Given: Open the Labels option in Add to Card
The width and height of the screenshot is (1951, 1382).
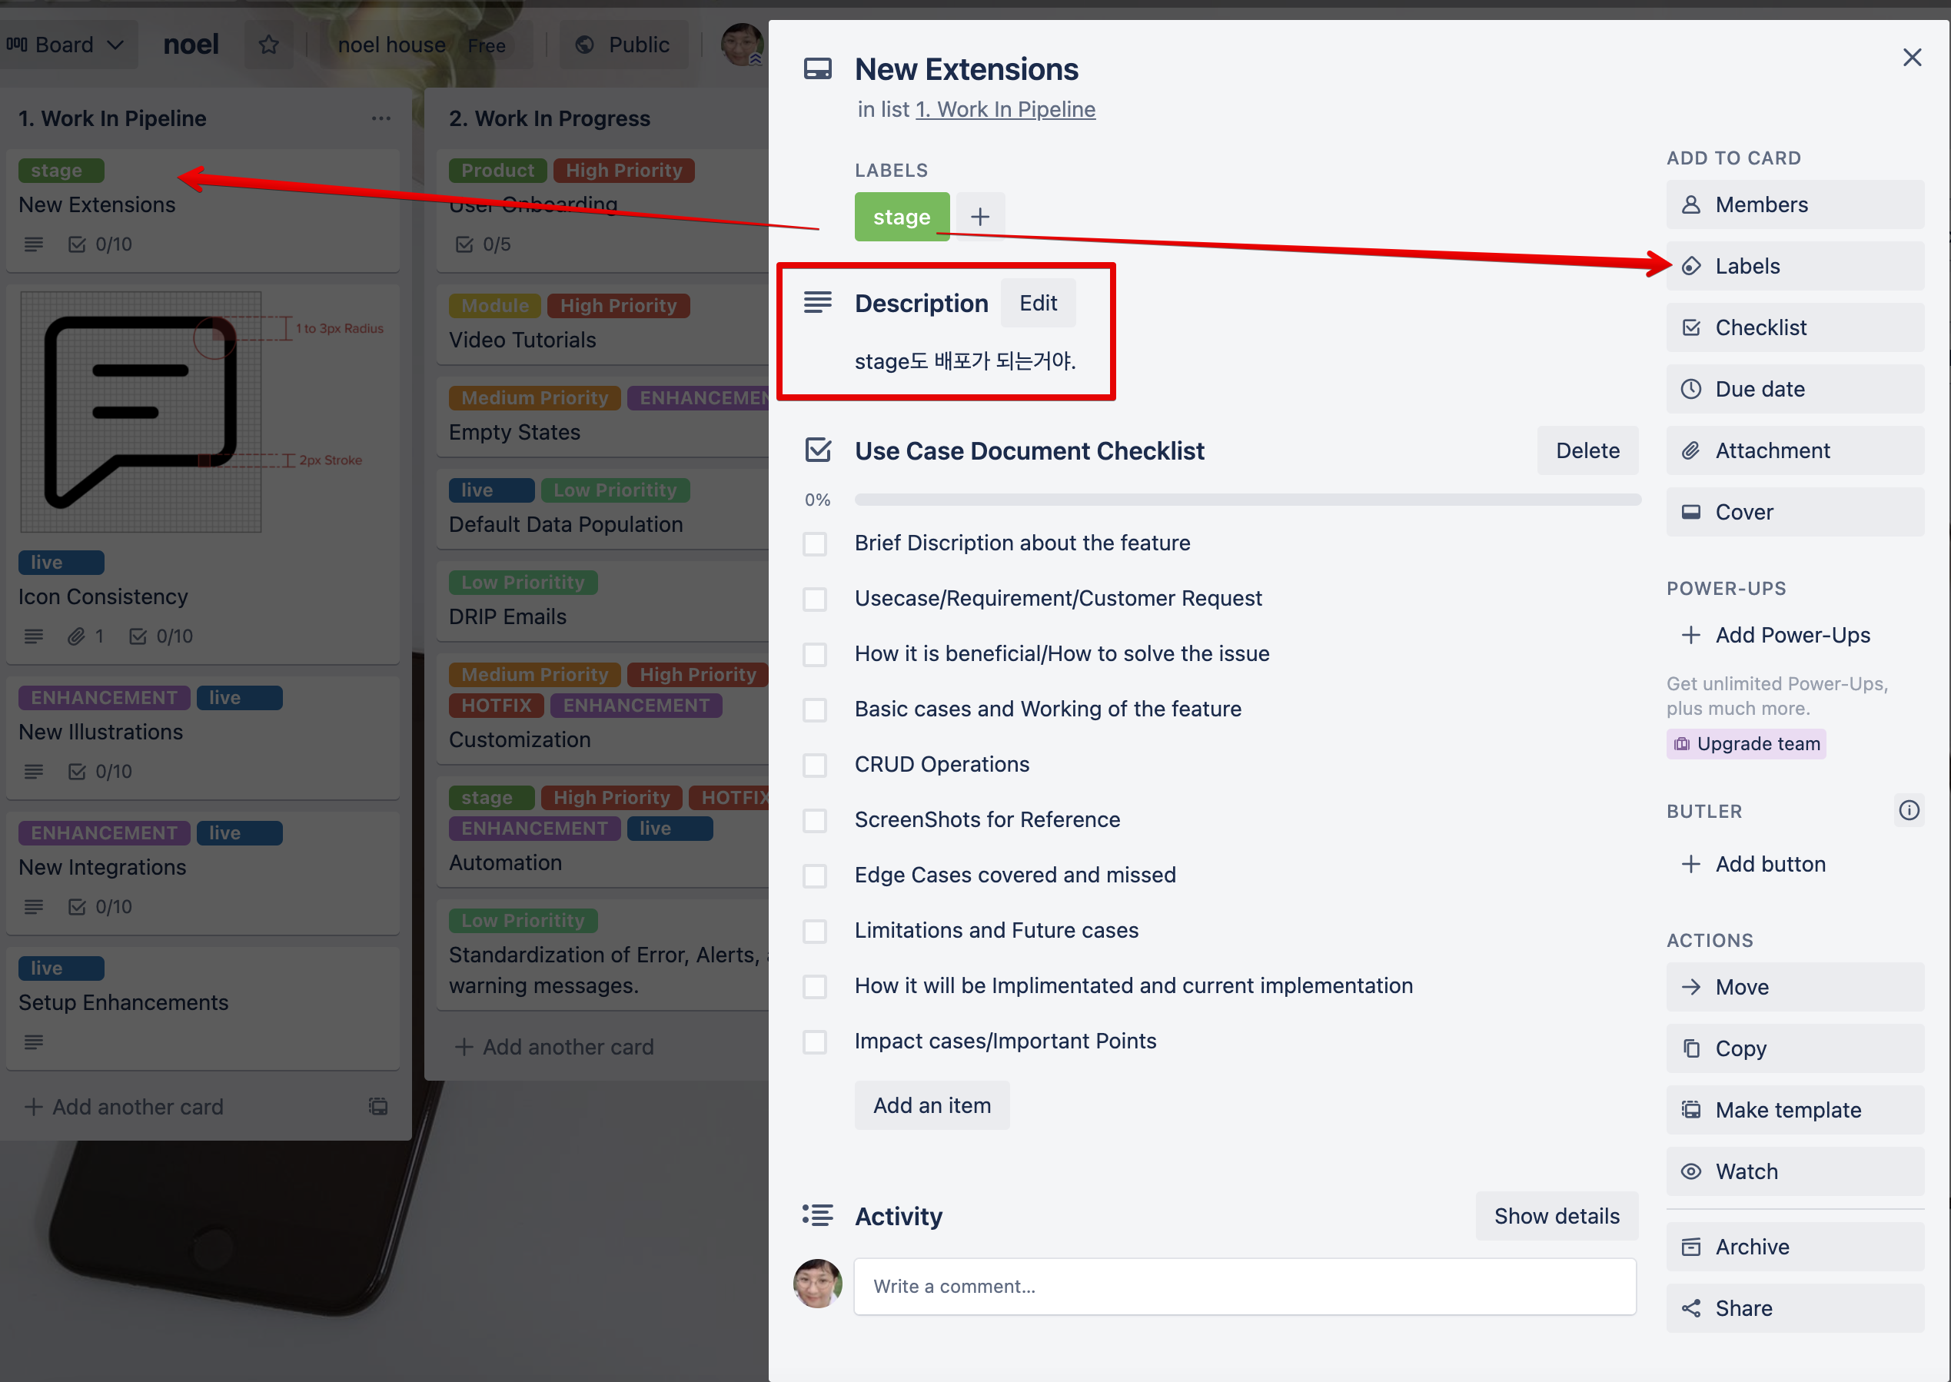Looking at the screenshot, I should pyautogui.click(x=1793, y=267).
